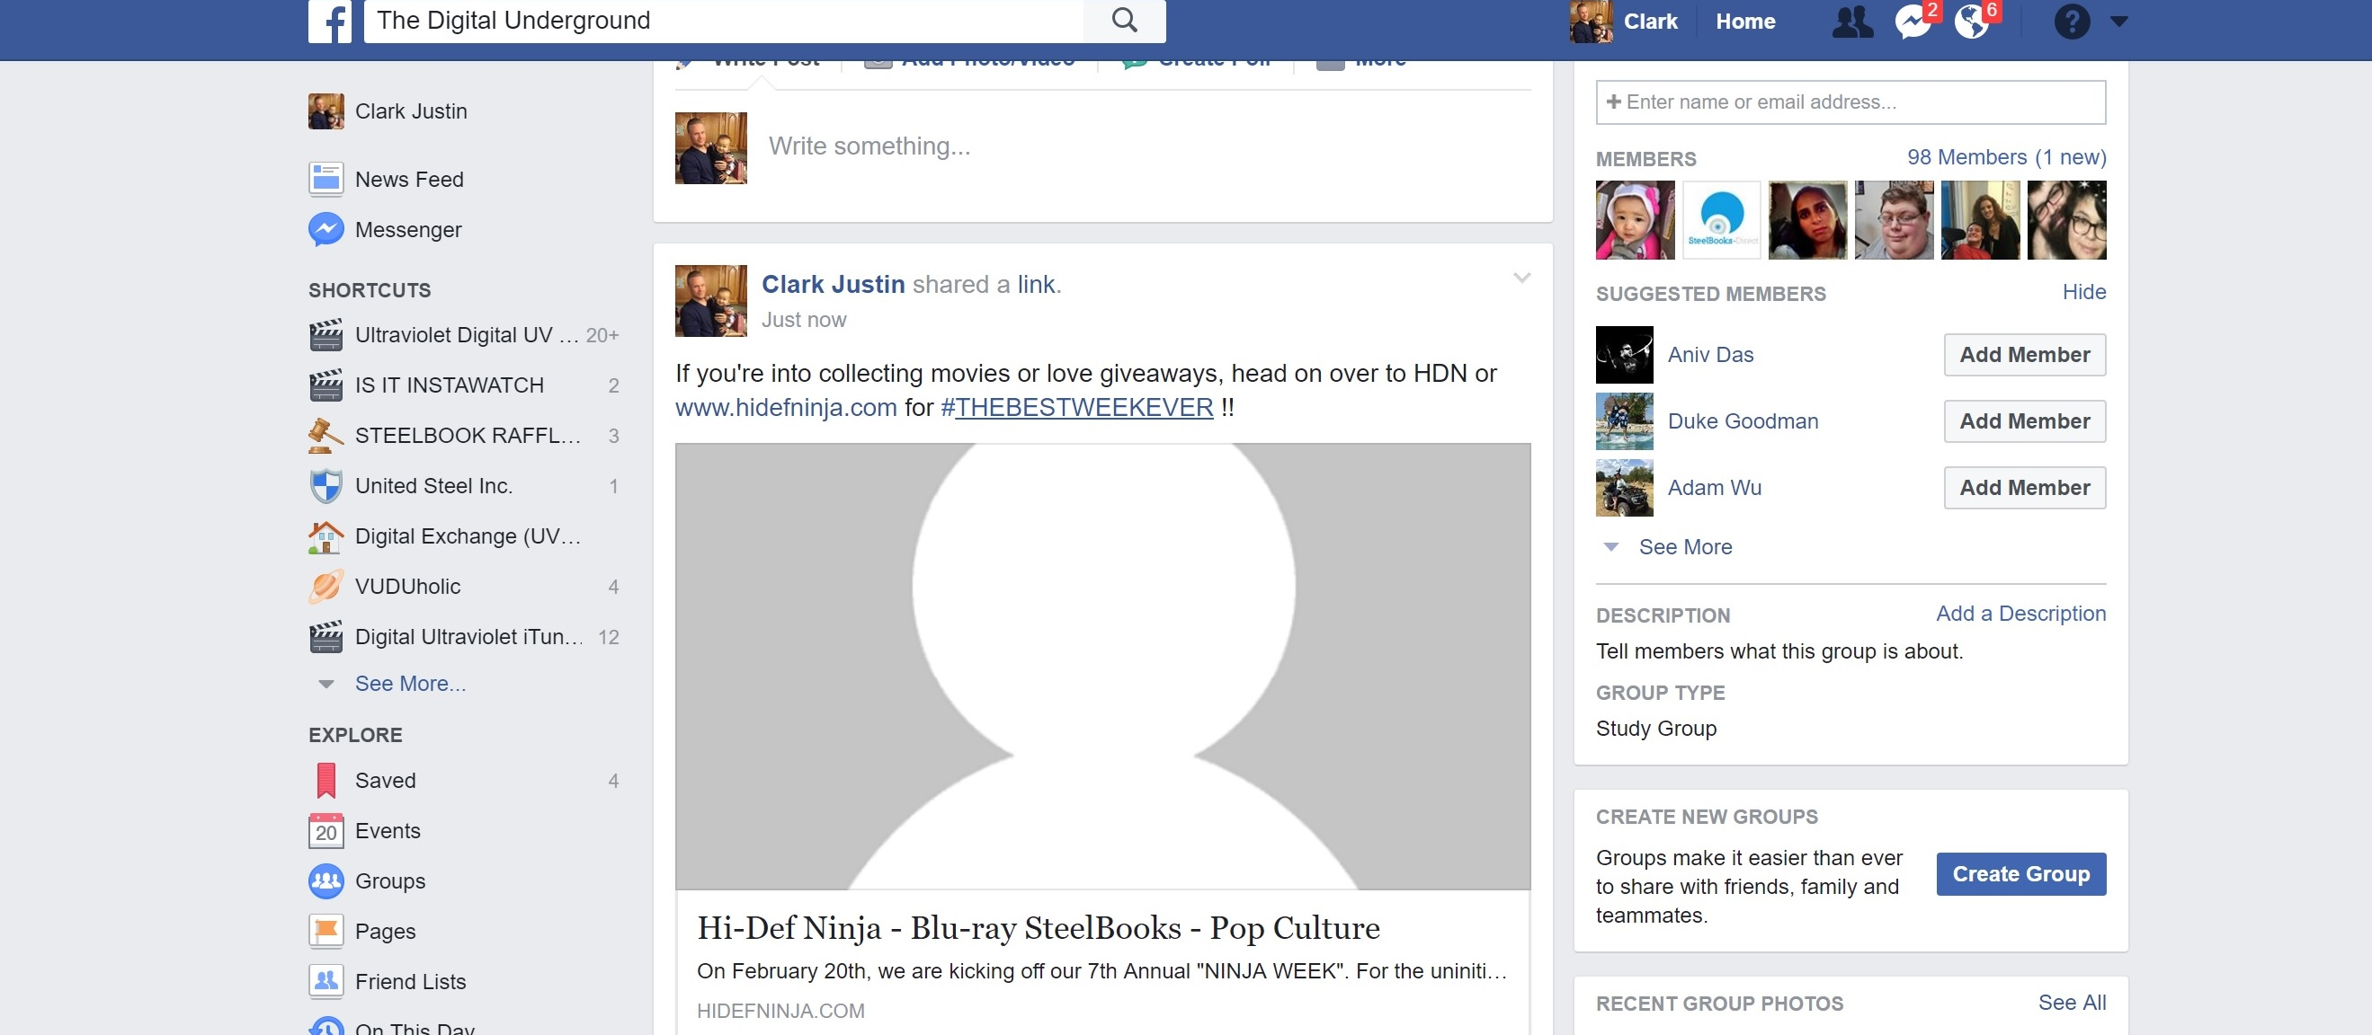Click the search magnifier button
Image resolution: width=2372 pixels, height=1035 pixels.
[x=1124, y=21]
